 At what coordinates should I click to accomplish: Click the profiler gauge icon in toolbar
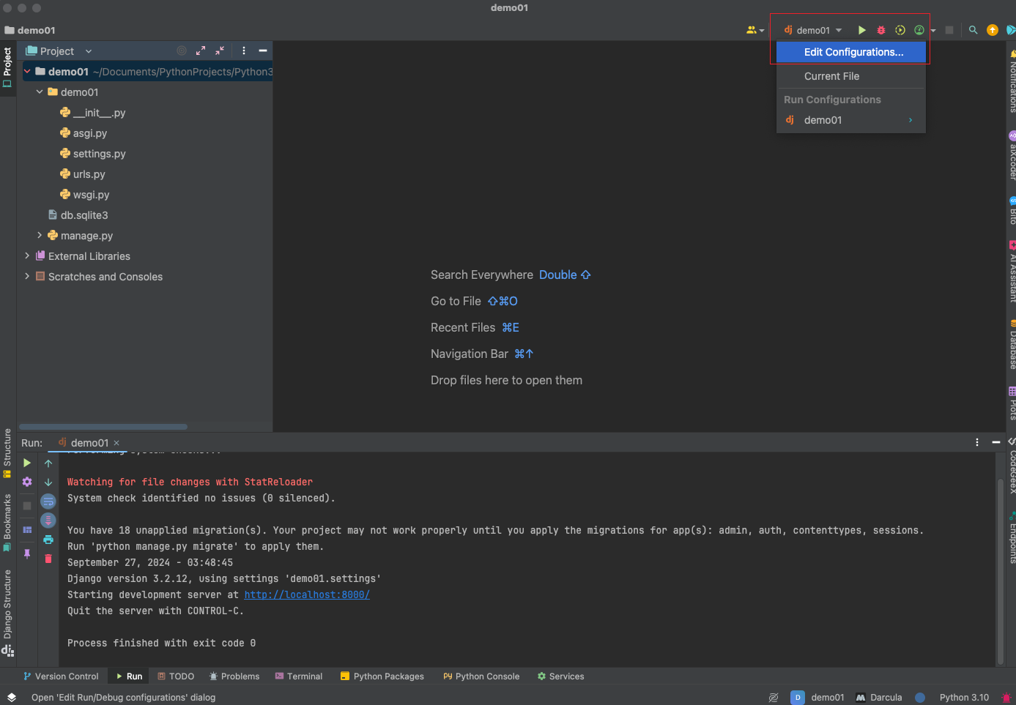pyautogui.click(x=919, y=30)
